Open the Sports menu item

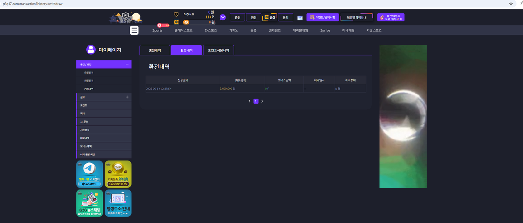157,30
